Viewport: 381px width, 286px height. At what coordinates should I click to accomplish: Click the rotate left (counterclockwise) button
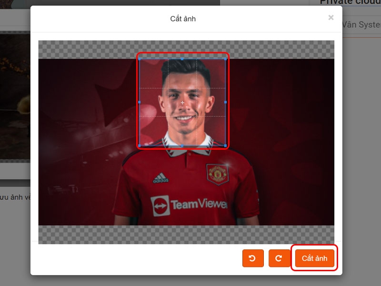click(x=253, y=258)
